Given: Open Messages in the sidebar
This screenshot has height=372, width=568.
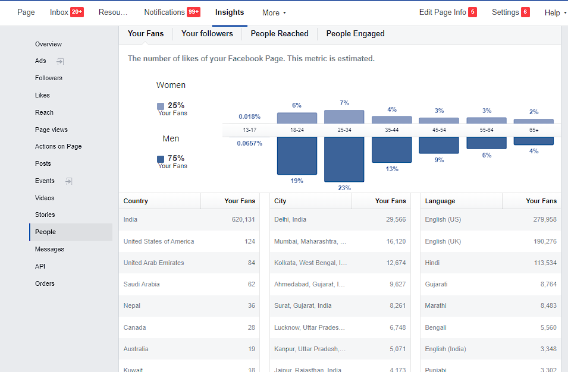Looking at the screenshot, I should click(49, 249).
